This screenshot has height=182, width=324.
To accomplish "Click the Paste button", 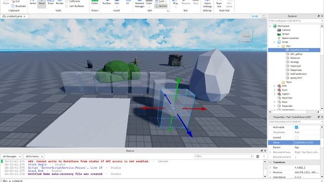I will coord(6,3).
